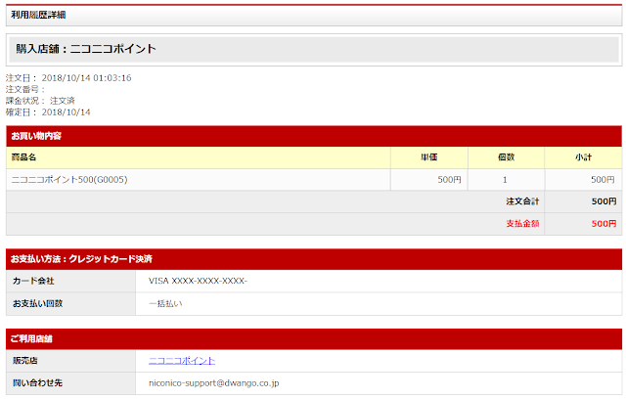Select the 課金状況 注文済 status line
This screenshot has width=626, height=399.
(40, 101)
